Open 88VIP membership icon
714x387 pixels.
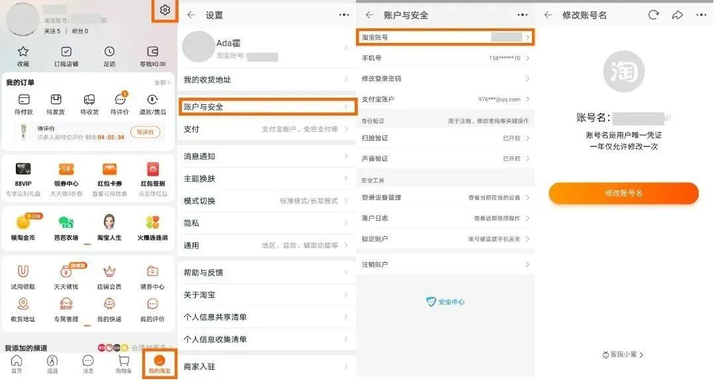pyautogui.click(x=22, y=169)
